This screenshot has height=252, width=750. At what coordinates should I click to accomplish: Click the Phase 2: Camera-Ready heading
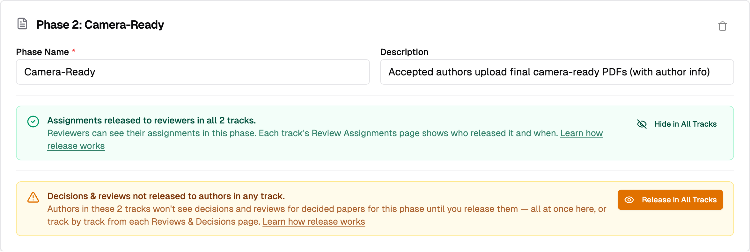click(x=100, y=24)
